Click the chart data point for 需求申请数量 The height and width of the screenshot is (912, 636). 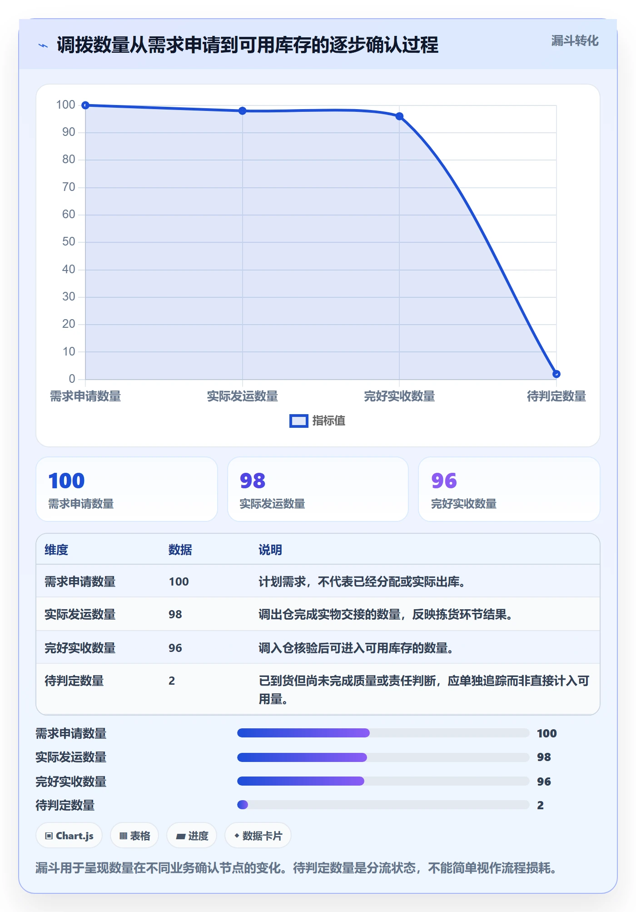click(x=85, y=105)
